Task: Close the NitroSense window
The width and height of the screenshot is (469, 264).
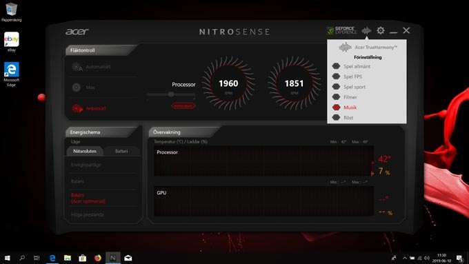Action: [x=406, y=30]
